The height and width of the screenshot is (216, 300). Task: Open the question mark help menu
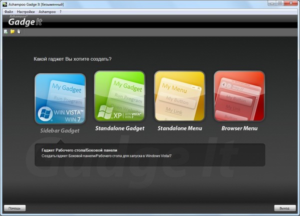click(60, 11)
